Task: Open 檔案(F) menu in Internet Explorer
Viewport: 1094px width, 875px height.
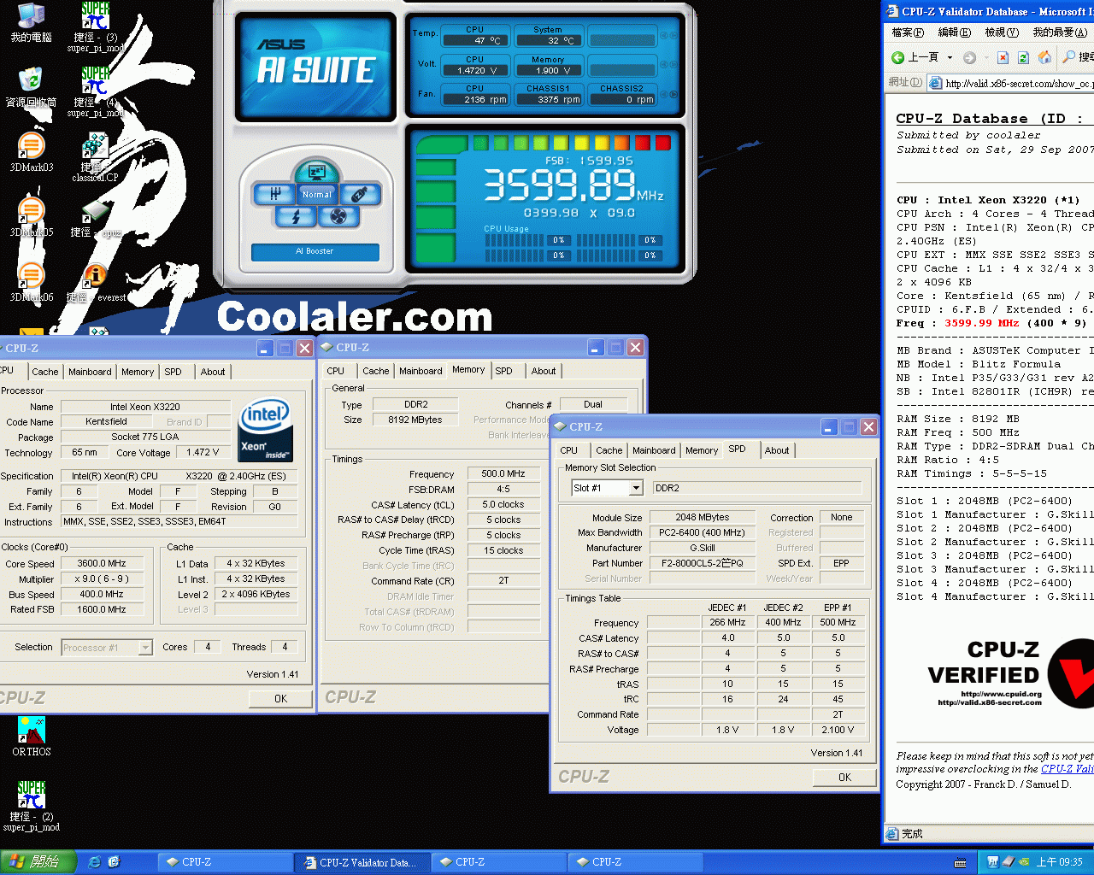Action: (908, 32)
